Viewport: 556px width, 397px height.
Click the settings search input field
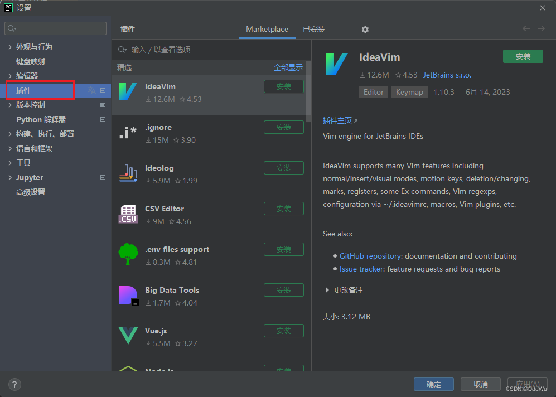coord(55,28)
